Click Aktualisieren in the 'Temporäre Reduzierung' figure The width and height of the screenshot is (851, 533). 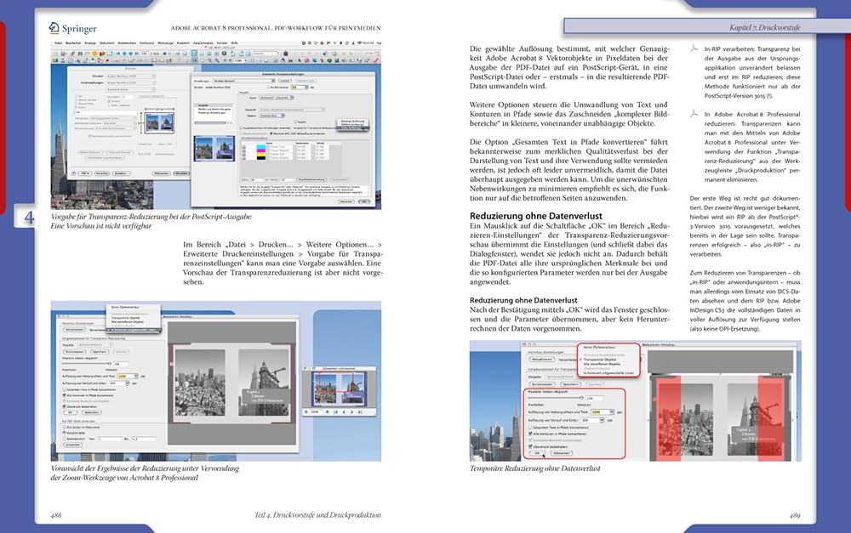click(542, 360)
